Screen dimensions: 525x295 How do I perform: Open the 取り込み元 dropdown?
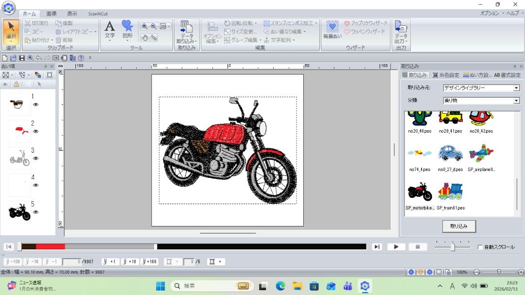pyautogui.click(x=516, y=88)
